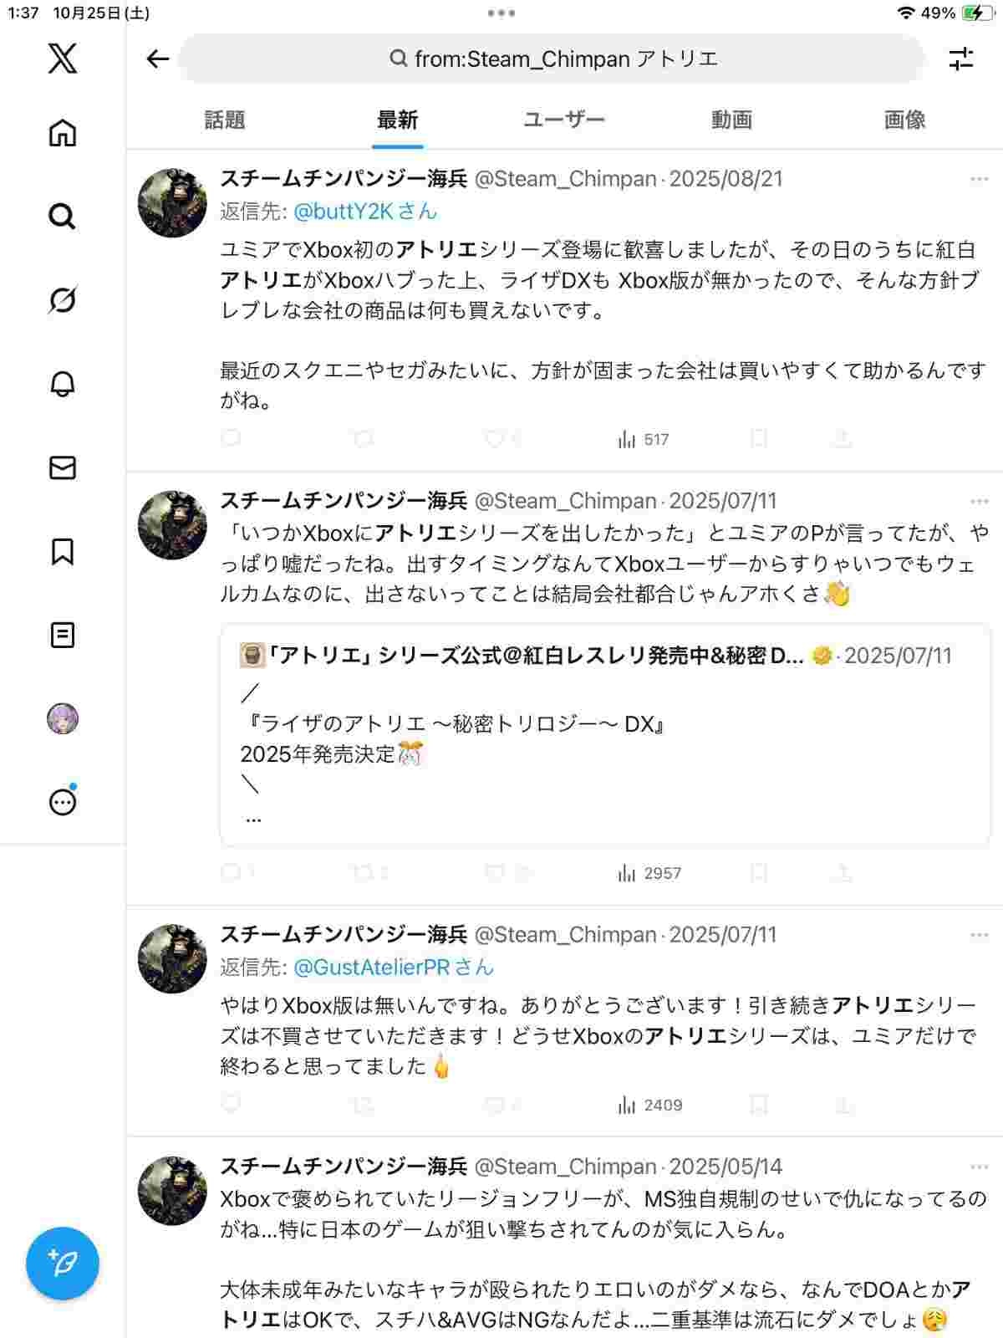Repost the reply to @GustAtelierPR
This screenshot has height=1338, width=1003.
(364, 1105)
